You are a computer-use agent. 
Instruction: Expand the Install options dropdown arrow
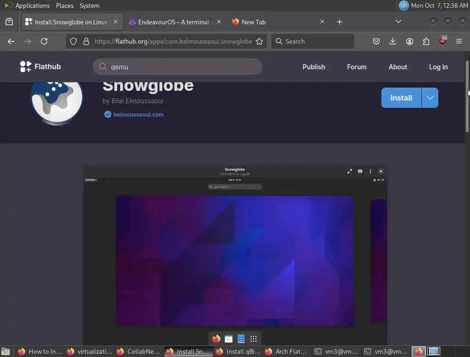pos(430,98)
